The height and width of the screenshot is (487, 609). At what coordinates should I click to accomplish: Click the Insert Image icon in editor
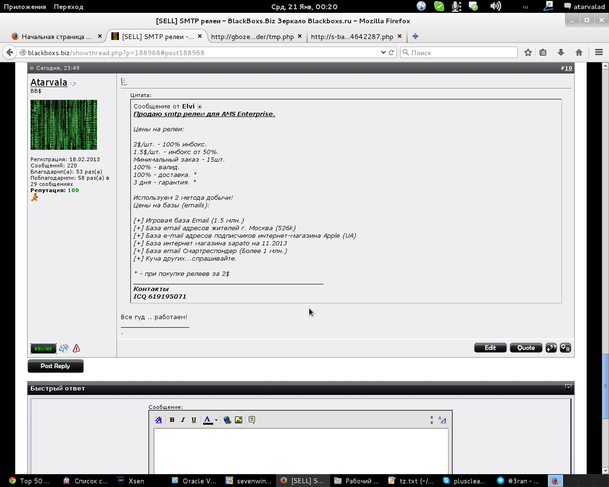click(x=238, y=420)
